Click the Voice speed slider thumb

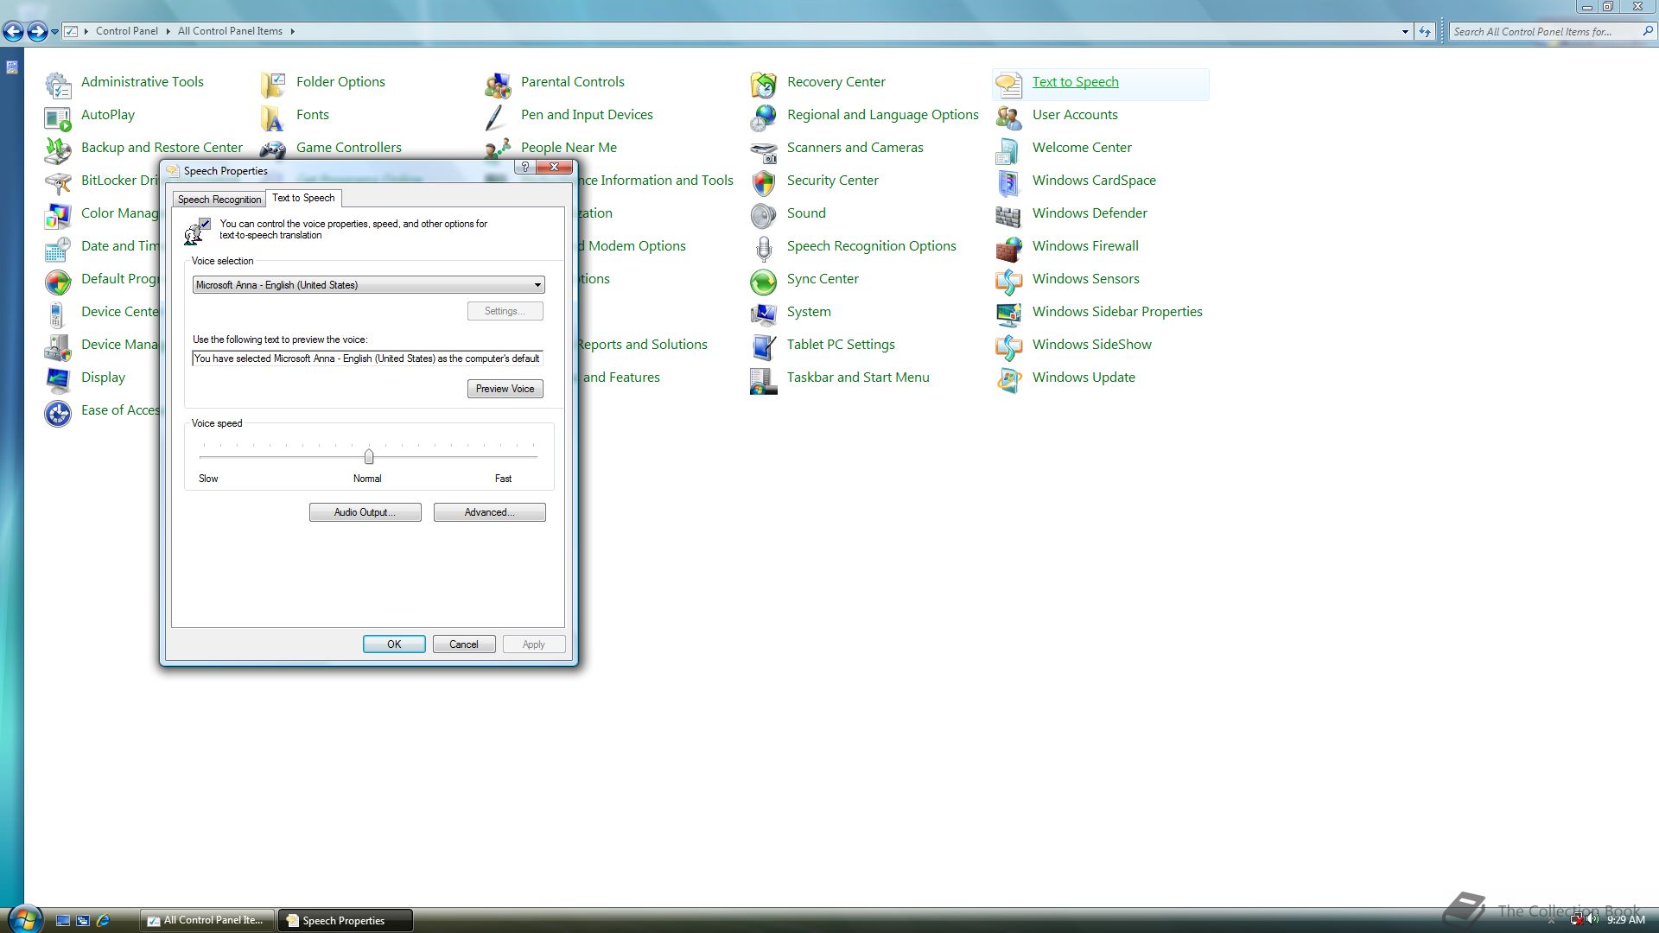point(369,456)
